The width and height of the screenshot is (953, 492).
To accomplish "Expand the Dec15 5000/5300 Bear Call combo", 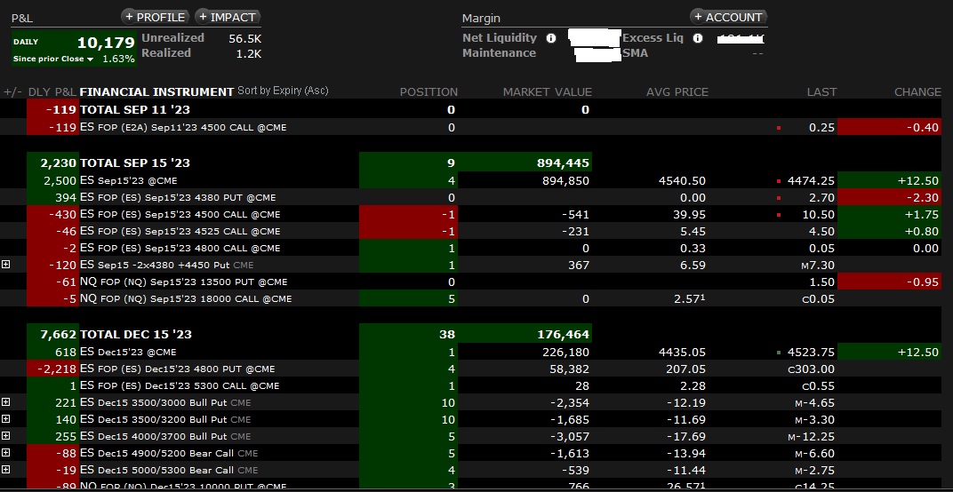I will pyautogui.click(x=6, y=470).
